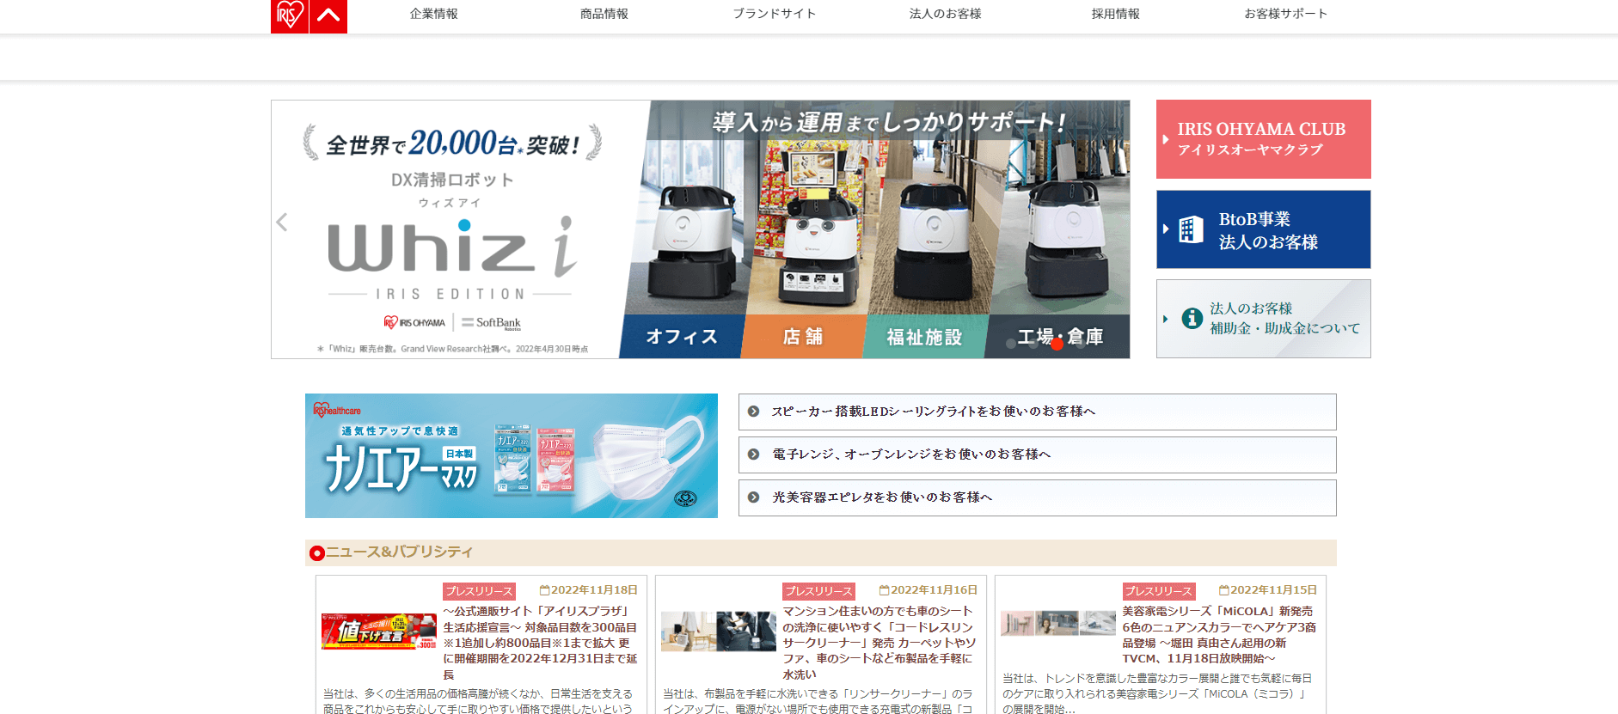Click the circle arrow icon beside スピーカー搭載LED link
Viewport: 1618px width, 714px height.
click(x=753, y=412)
